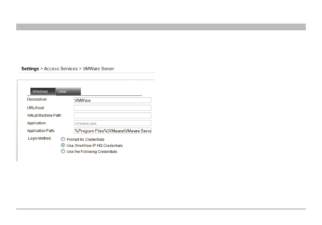
Task: Click the Application field showing vmware.exe
Action: (112, 123)
